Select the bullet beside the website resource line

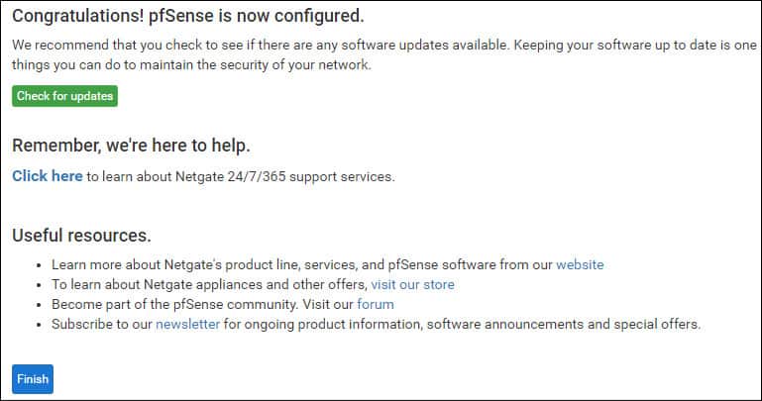(39, 265)
